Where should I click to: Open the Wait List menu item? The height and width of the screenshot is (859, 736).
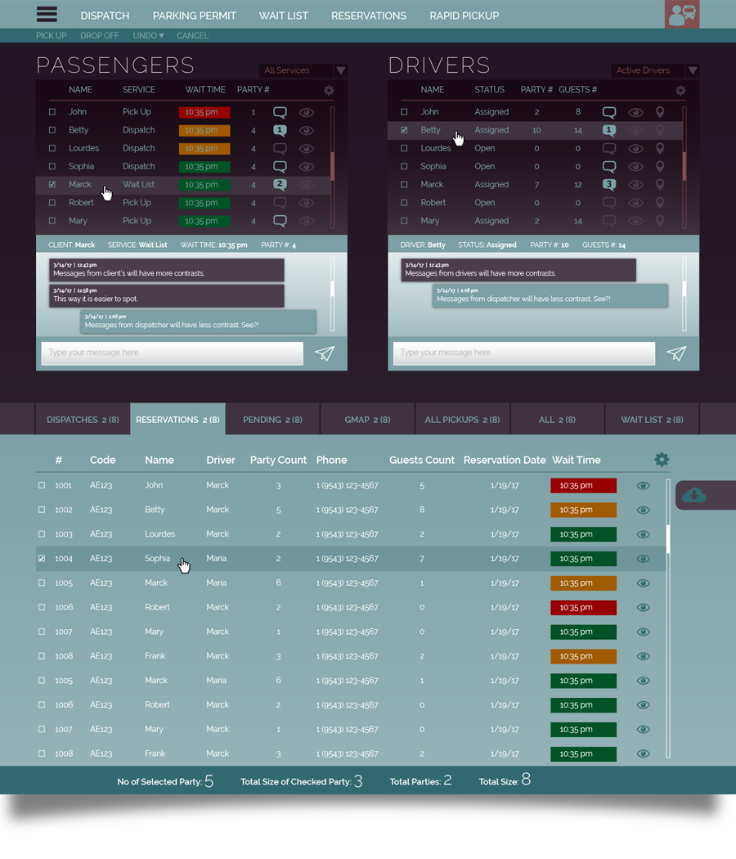coord(283,16)
